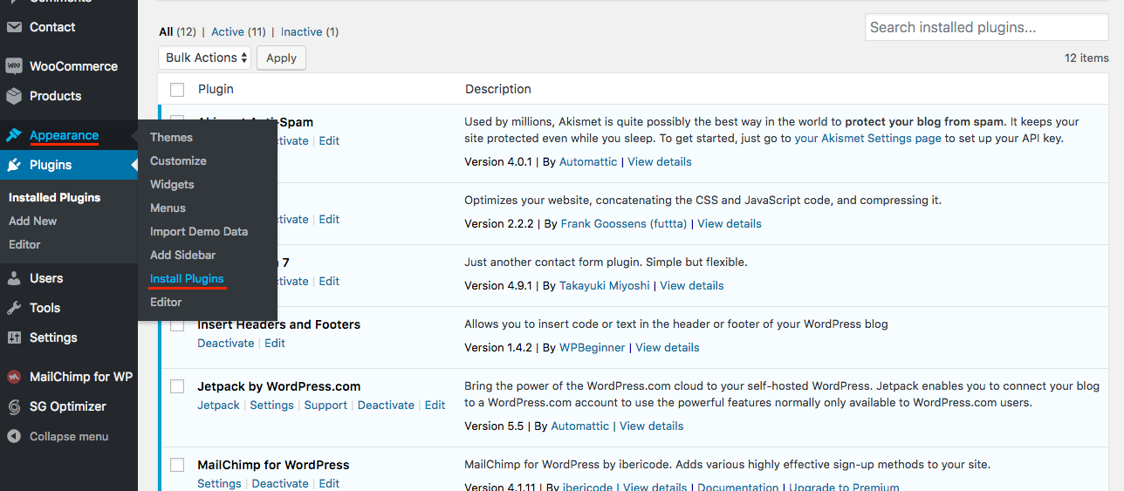Click the Appearance paintbrush icon
This screenshot has width=1124, height=491.
coord(14,135)
